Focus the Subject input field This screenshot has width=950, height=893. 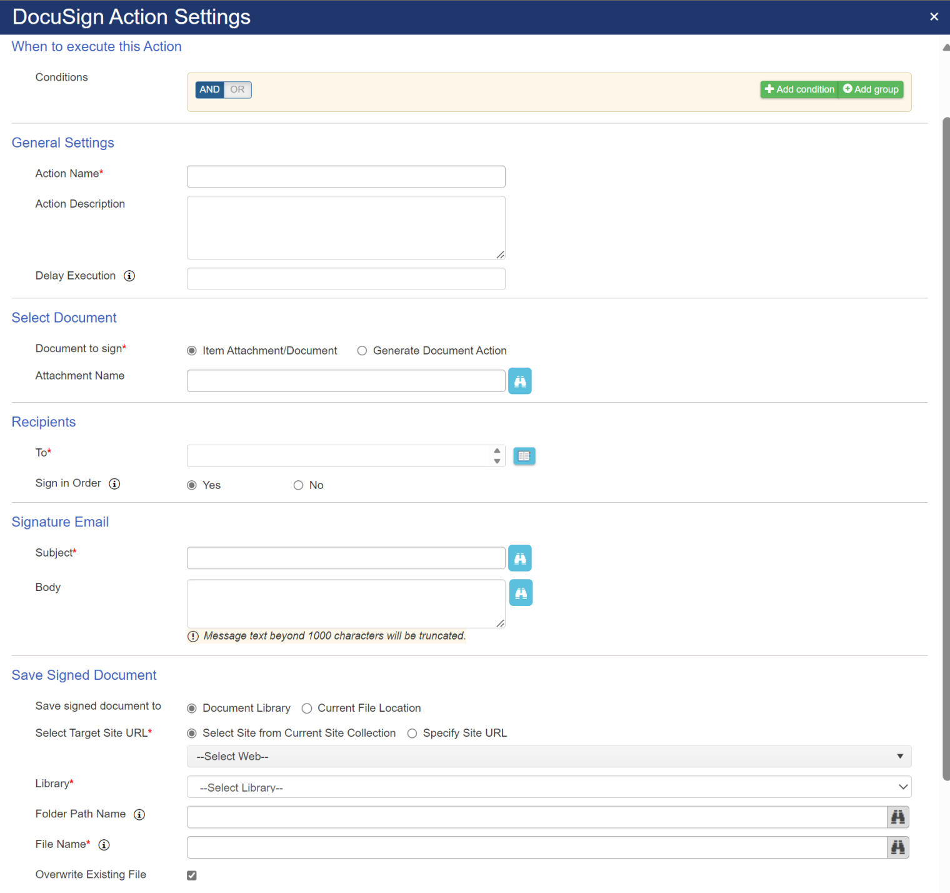click(x=346, y=558)
